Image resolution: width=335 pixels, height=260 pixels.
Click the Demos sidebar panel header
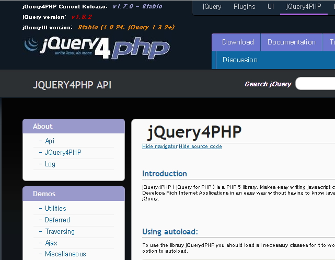[x=74, y=194]
